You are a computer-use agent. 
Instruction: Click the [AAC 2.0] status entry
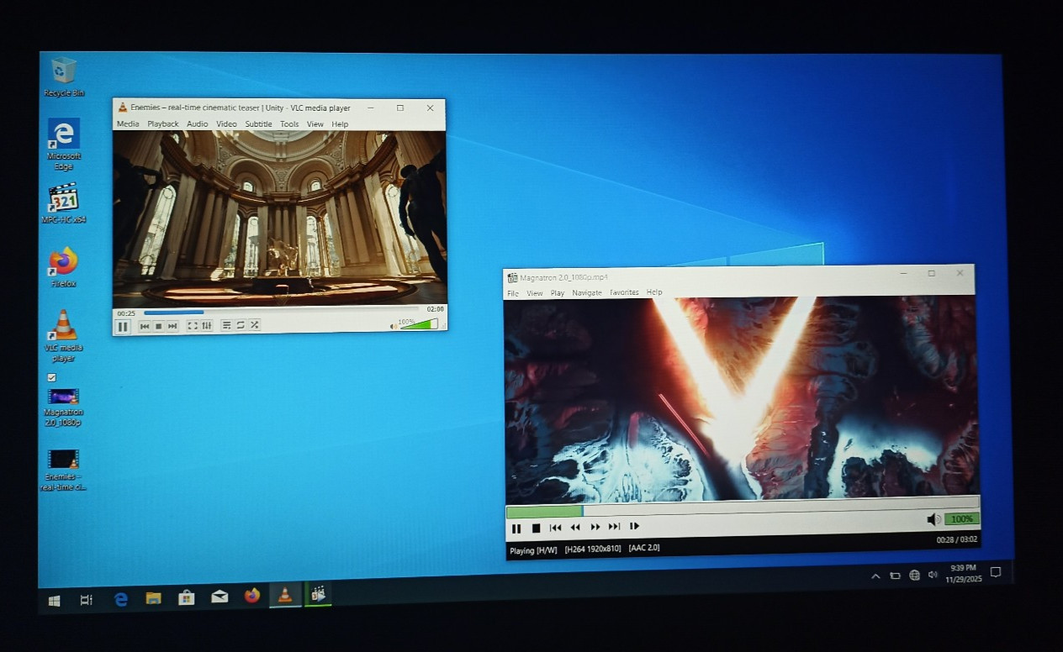pos(644,548)
